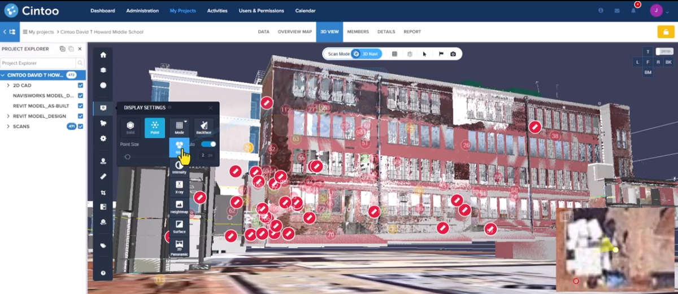678x294 pixels.
Task: Expand the 2D CAD tree node
Action: click(x=8, y=86)
